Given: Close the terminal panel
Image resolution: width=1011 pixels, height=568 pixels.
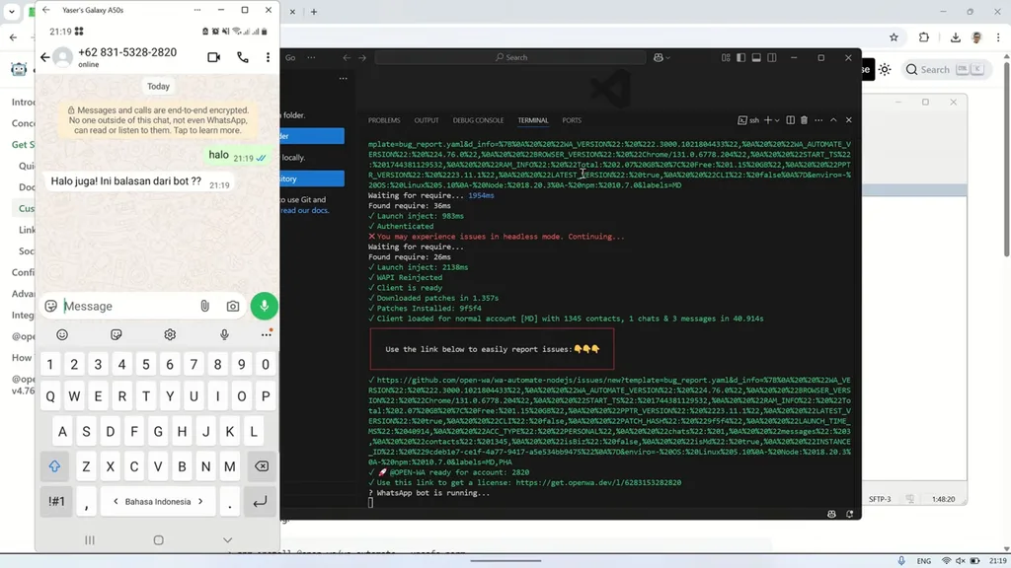Looking at the screenshot, I should pos(848,120).
